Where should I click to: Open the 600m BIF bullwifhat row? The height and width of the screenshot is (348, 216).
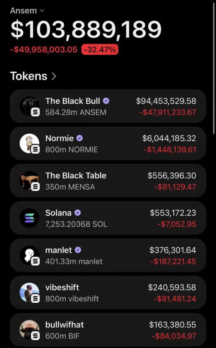[108, 330]
